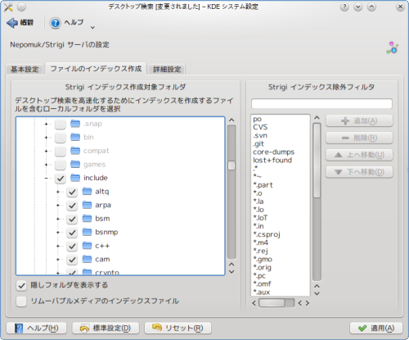Viewport: 409px width, 340px height.
Task: Click the 上へ移動(U) move up button
Action: (359, 155)
